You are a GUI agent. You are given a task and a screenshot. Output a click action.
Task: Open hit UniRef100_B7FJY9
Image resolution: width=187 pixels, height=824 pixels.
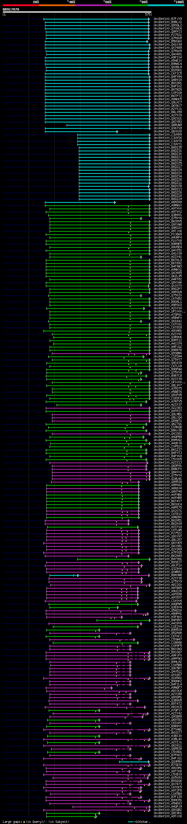(168, 19)
